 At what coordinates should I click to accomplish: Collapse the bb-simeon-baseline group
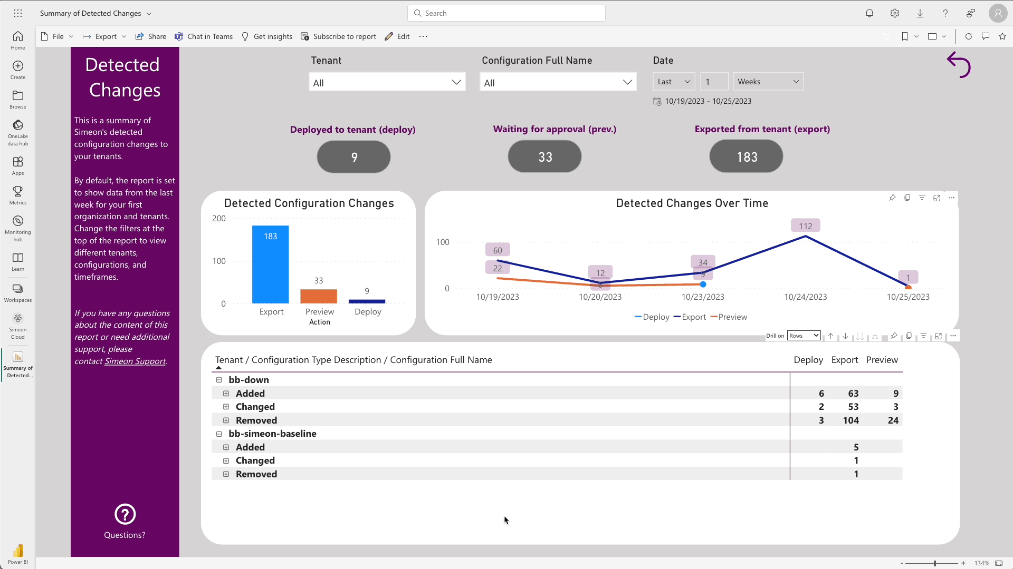(x=219, y=434)
